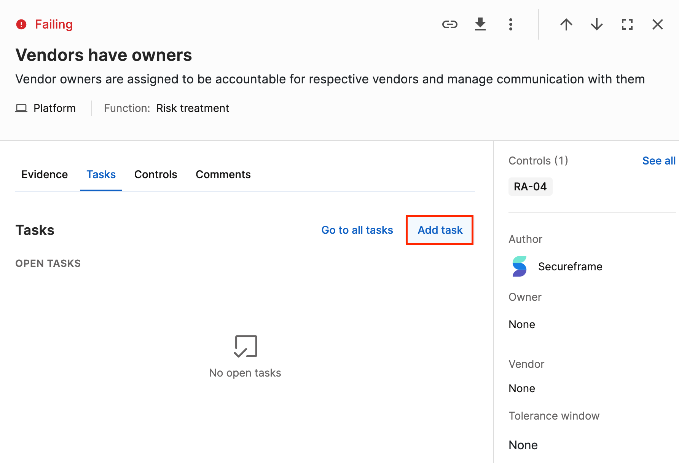Click the download icon
Viewport: 679px width, 463px height.
(x=480, y=24)
